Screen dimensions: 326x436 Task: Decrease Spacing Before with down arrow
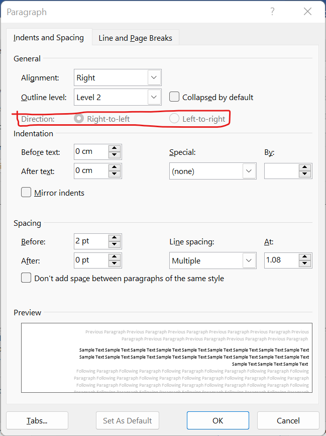pos(115,245)
